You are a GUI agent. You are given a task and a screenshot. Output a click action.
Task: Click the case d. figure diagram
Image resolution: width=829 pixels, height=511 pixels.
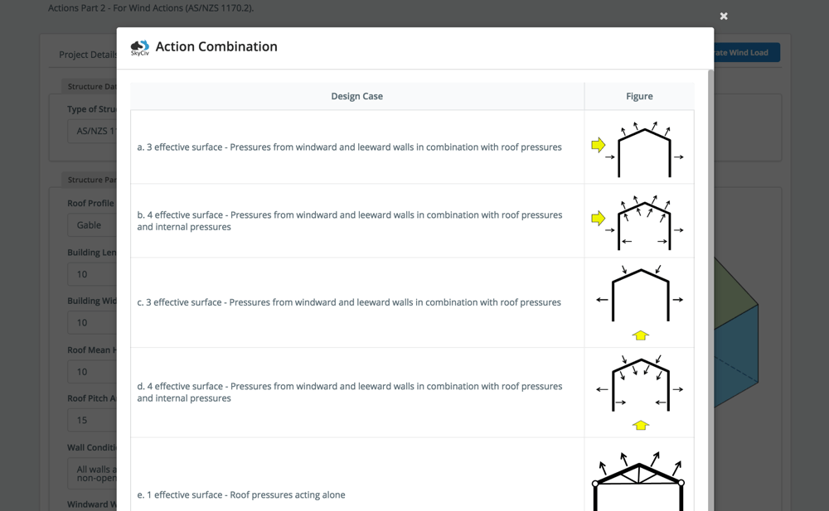(x=640, y=393)
